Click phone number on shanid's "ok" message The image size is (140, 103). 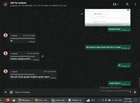29,36
